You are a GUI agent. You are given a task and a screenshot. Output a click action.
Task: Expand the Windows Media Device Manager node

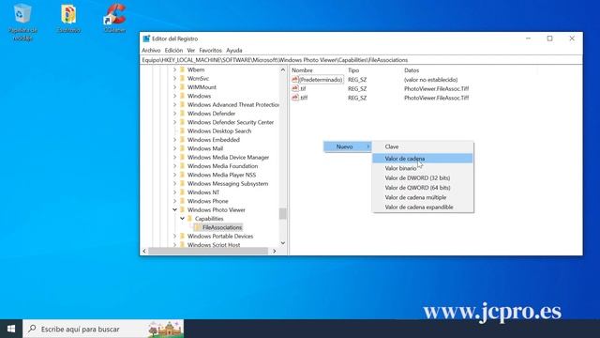(175, 157)
